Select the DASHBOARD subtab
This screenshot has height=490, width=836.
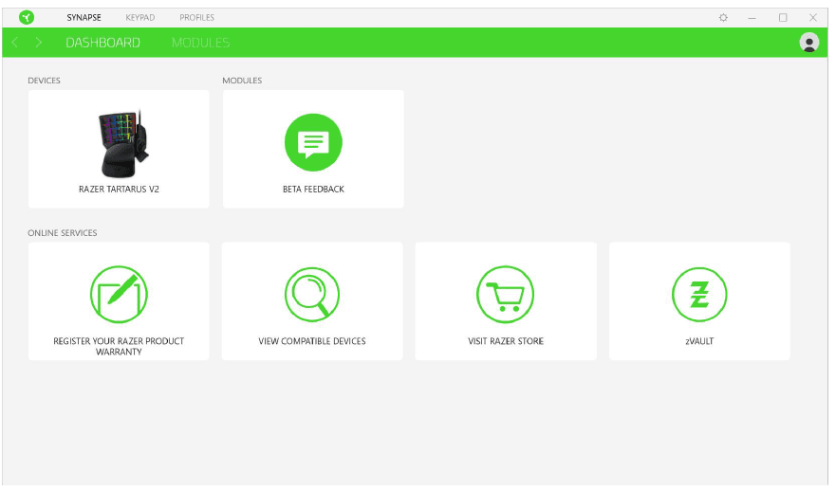pos(102,43)
